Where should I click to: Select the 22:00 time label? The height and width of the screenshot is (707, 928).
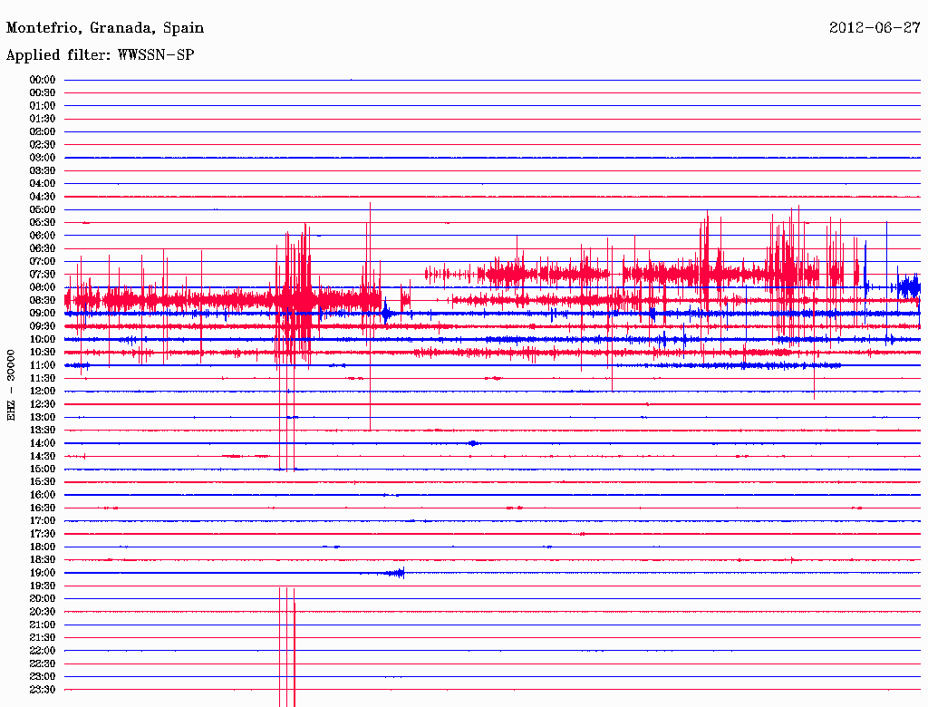click(43, 651)
